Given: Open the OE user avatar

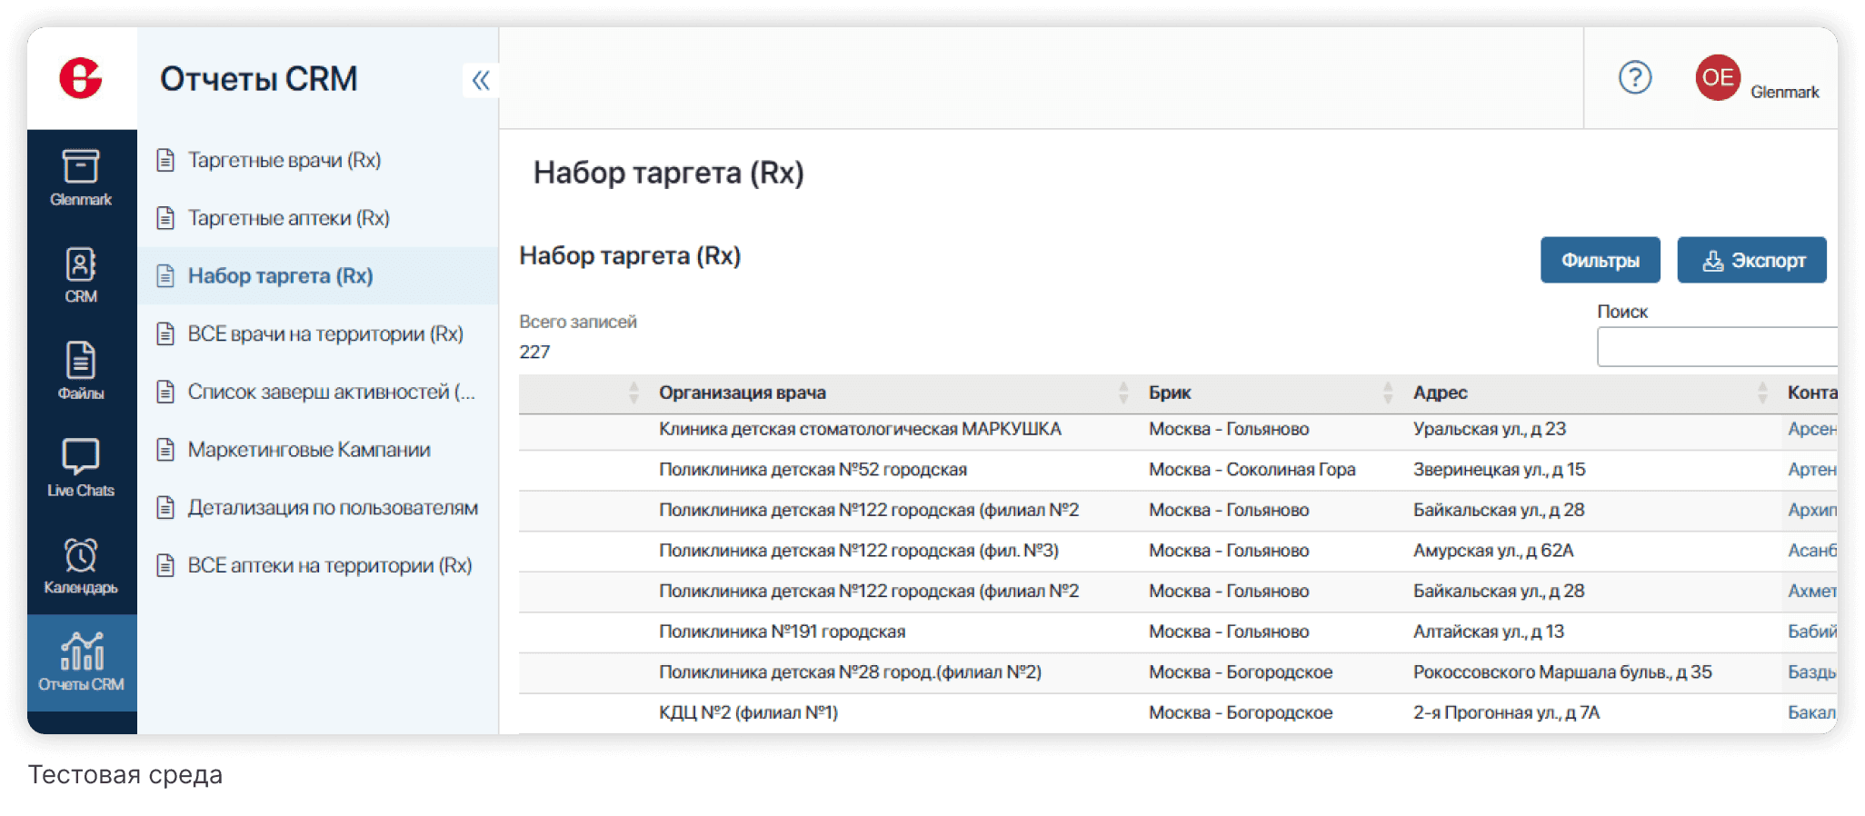Looking at the screenshot, I should (1717, 78).
